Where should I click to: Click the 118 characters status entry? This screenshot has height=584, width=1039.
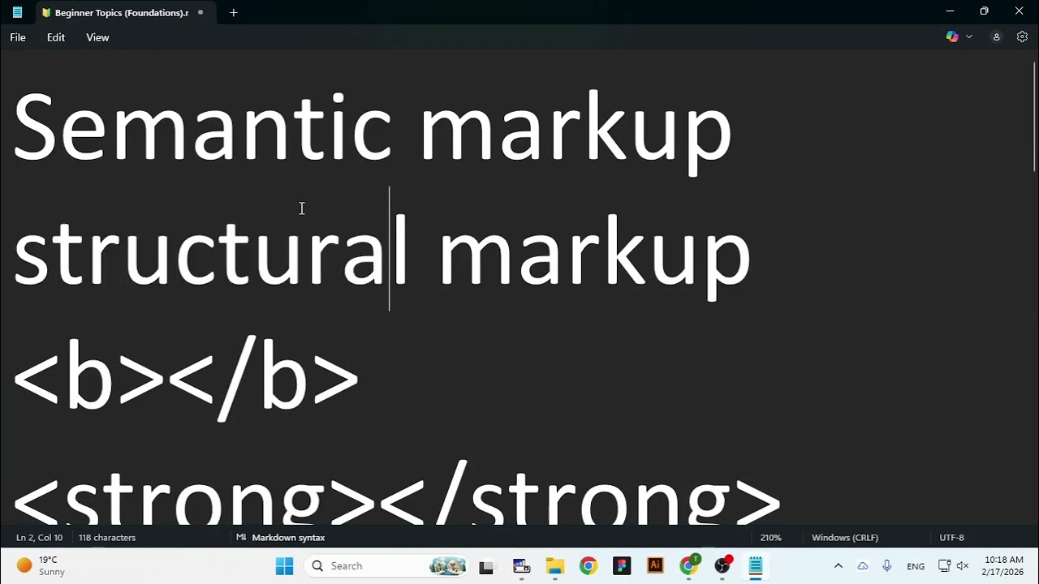(107, 538)
